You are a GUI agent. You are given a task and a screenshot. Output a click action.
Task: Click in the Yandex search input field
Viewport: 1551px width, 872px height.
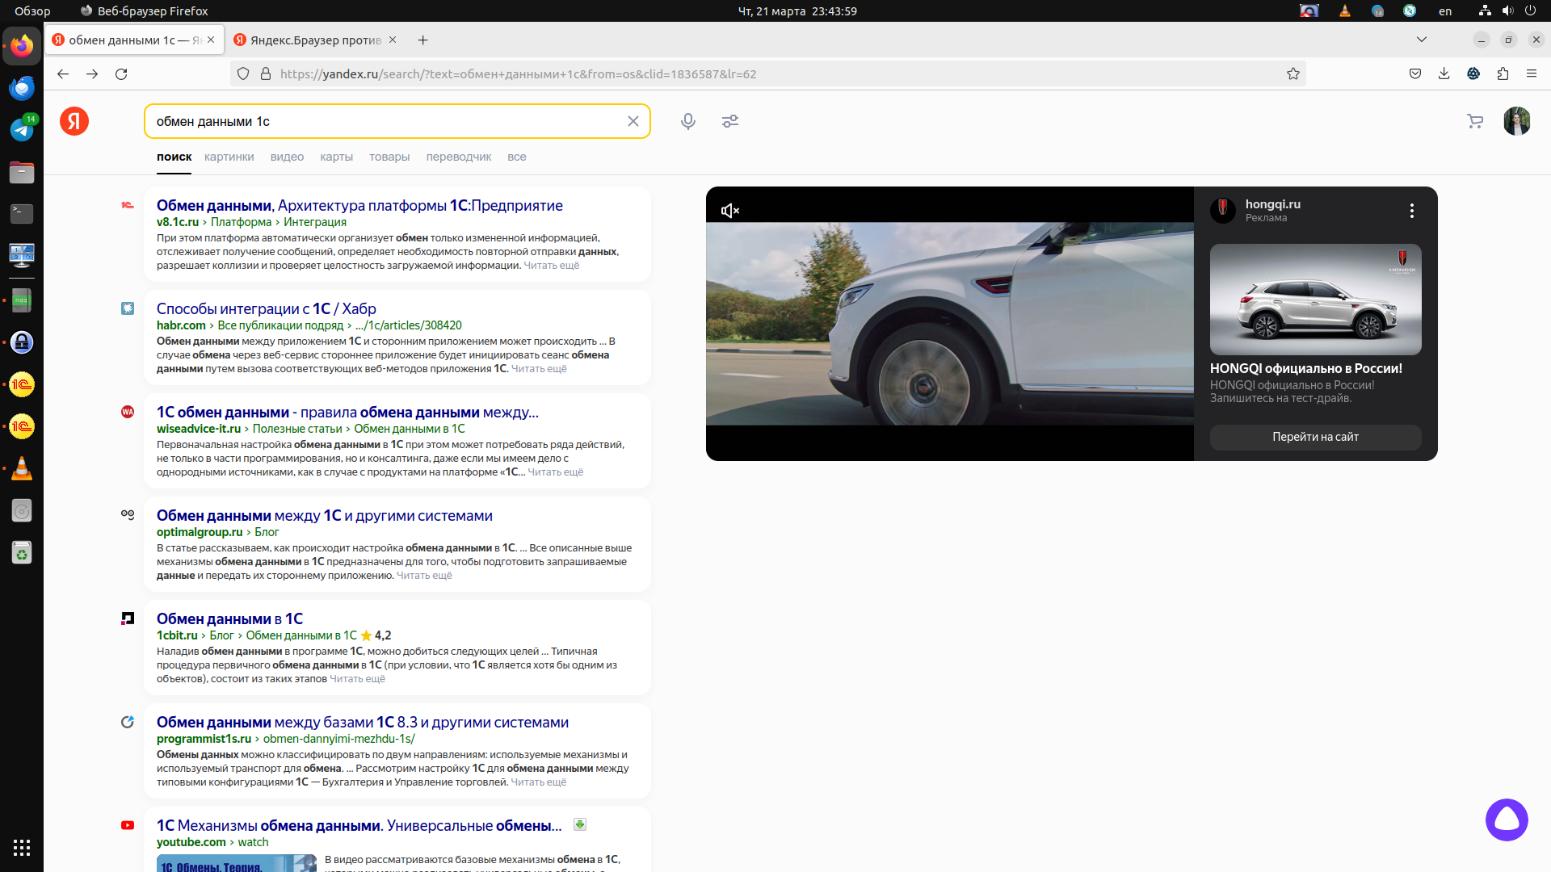(x=388, y=121)
